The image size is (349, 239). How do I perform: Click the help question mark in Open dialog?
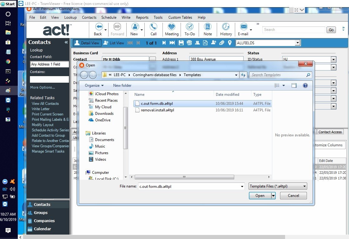[x=305, y=85]
